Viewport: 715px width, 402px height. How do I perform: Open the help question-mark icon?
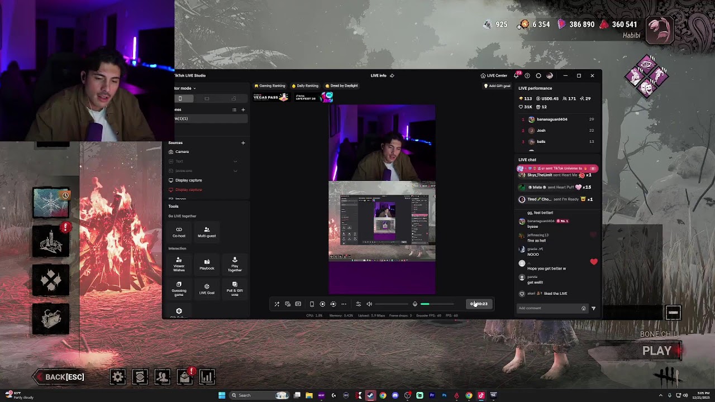point(527,75)
